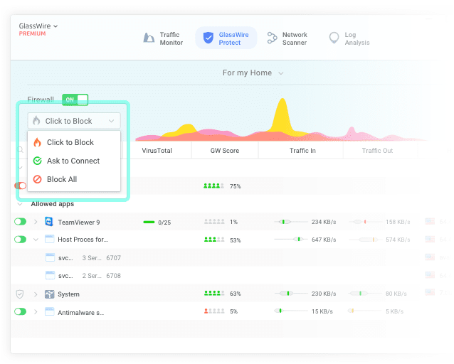
Task: Click the green check icon for Ask to Connect
Action: pyautogui.click(x=37, y=161)
